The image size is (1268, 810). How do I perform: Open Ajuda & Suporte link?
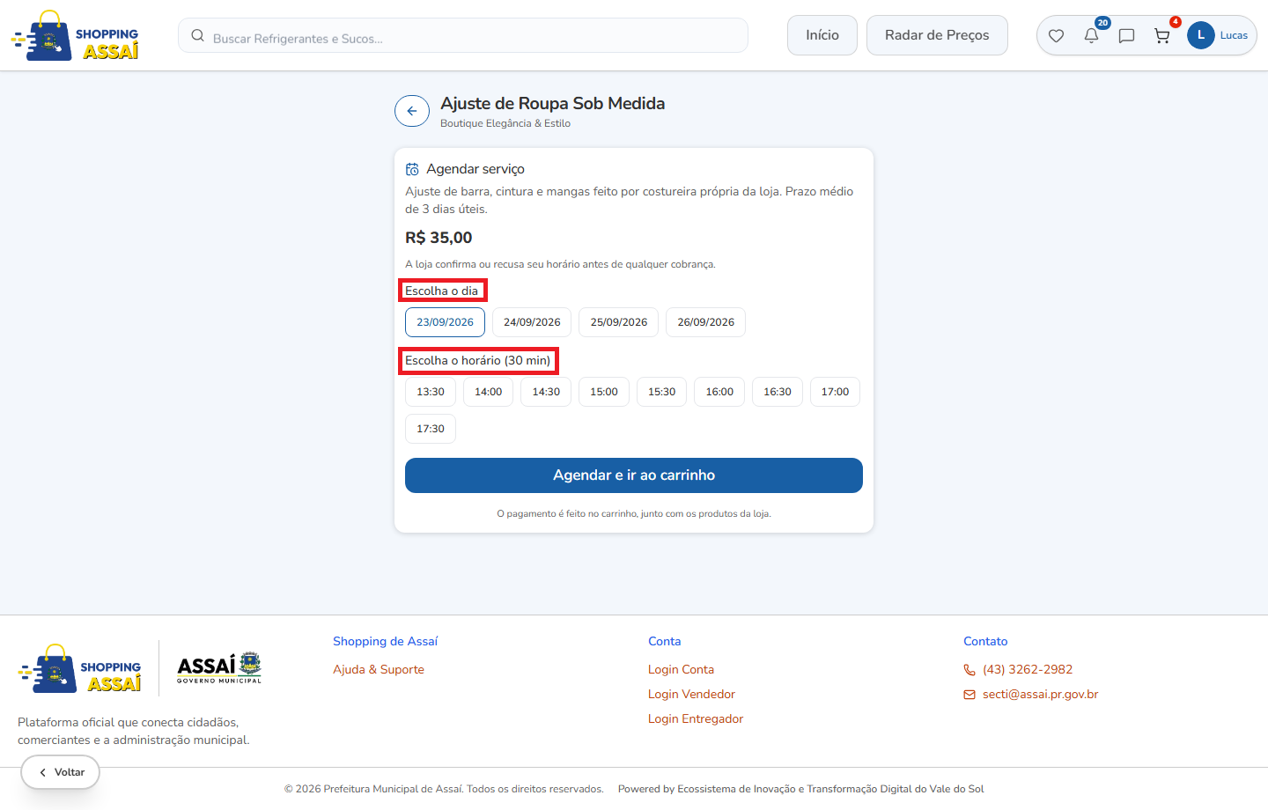click(x=379, y=670)
